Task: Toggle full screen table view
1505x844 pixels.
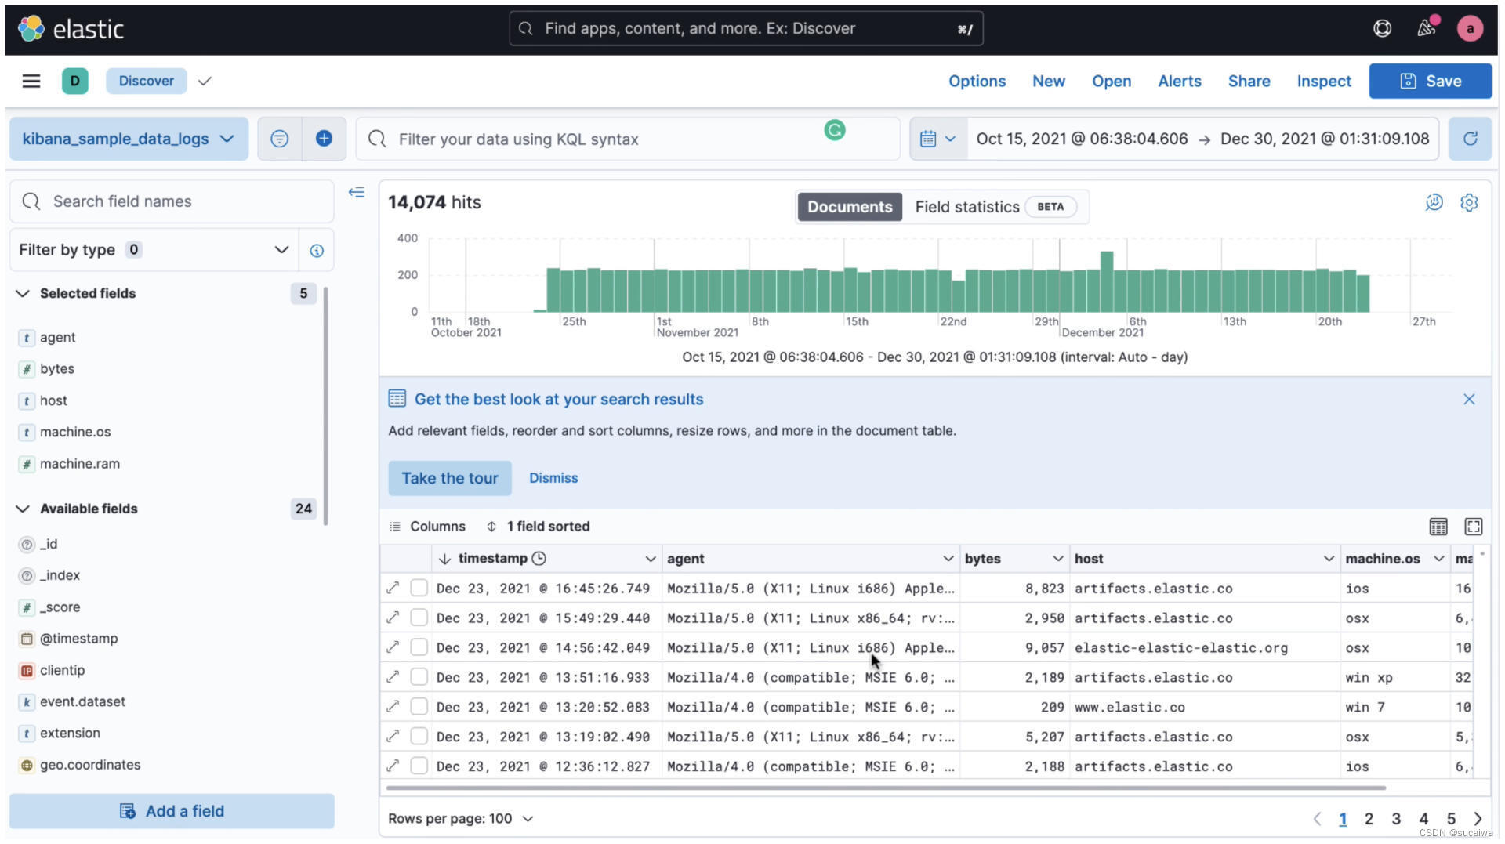Action: [x=1473, y=527]
